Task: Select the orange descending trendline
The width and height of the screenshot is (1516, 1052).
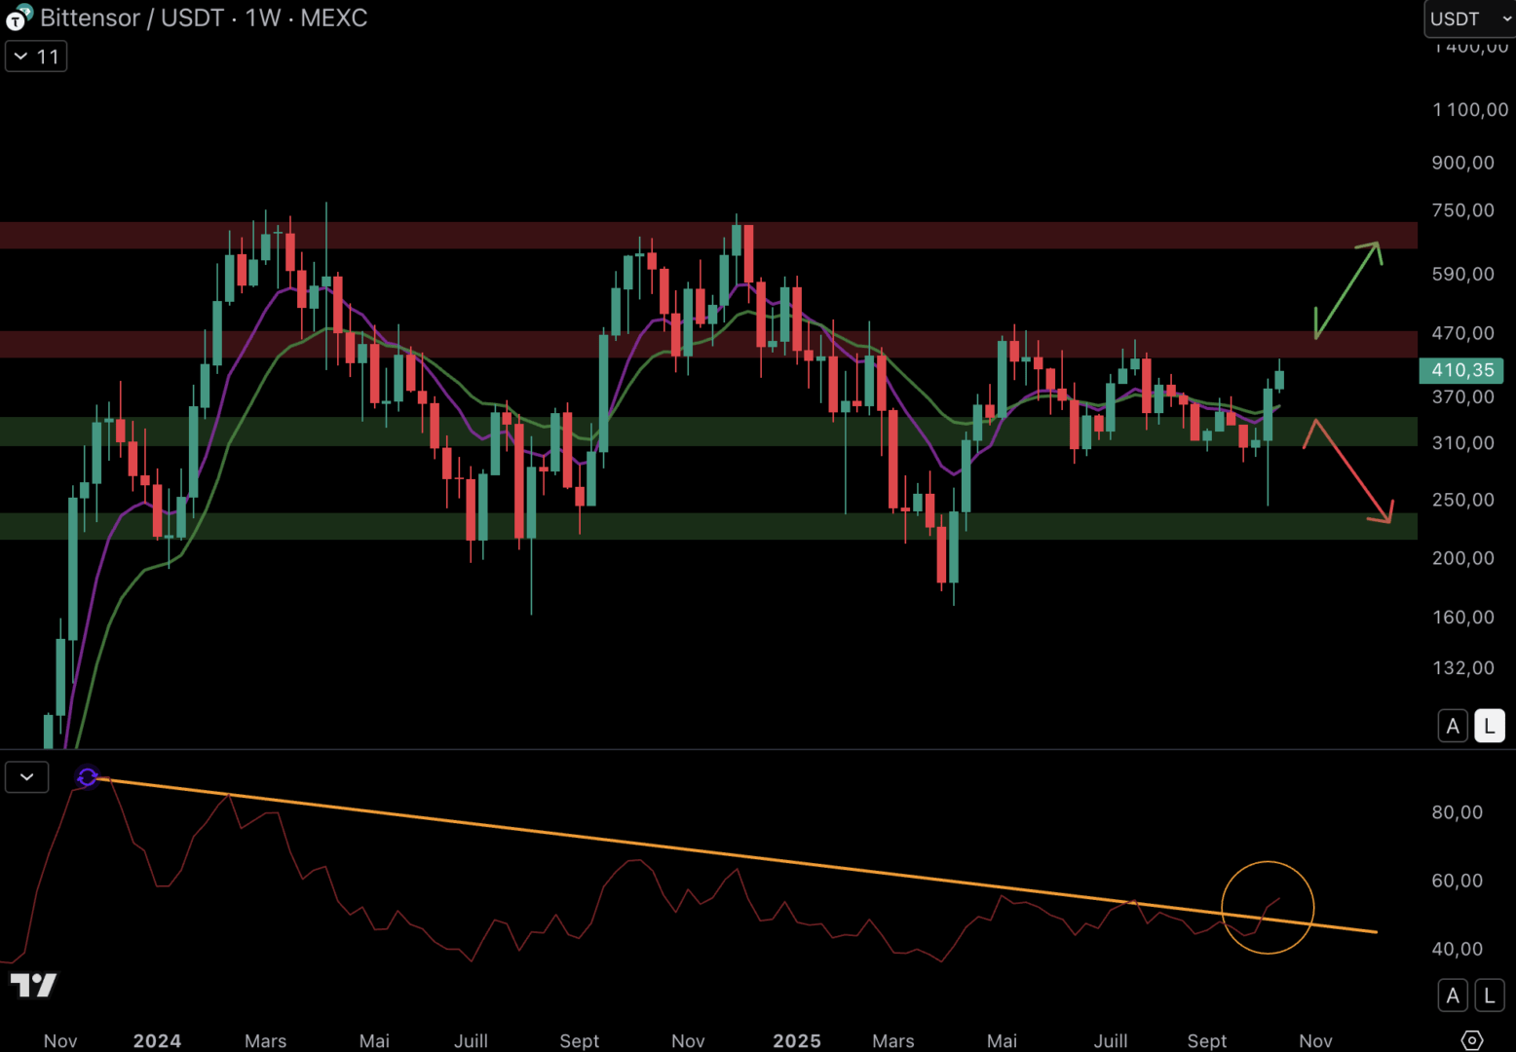Action: coord(682,849)
